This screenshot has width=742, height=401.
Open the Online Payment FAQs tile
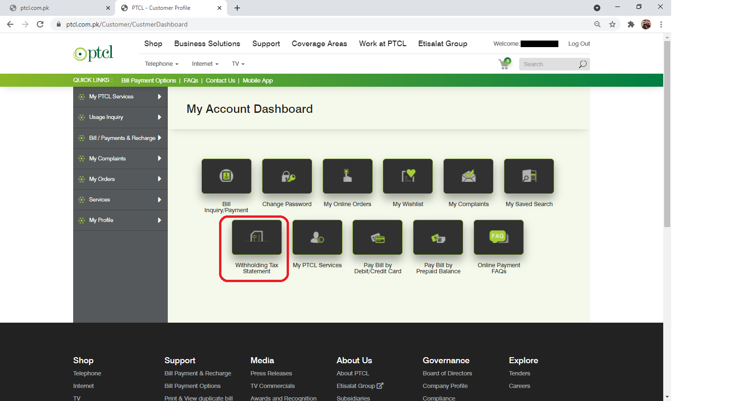pyautogui.click(x=499, y=237)
